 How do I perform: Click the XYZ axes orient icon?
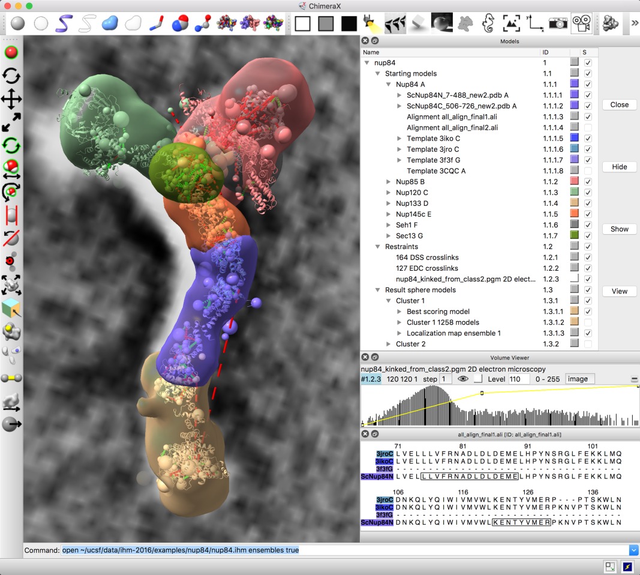534,23
